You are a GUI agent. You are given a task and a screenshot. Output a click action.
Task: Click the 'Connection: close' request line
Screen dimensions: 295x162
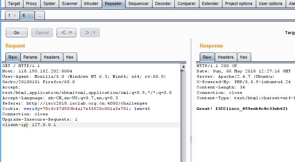[25, 114]
